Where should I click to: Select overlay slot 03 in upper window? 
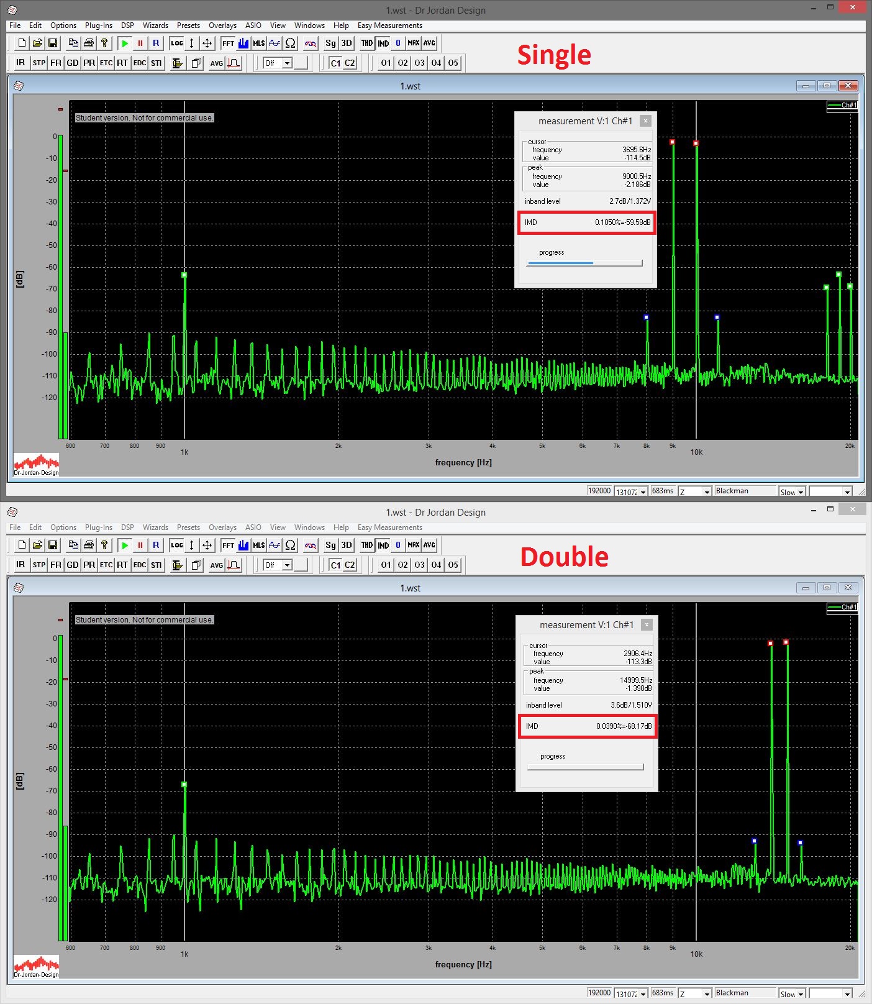pyautogui.click(x=420, y=63)
